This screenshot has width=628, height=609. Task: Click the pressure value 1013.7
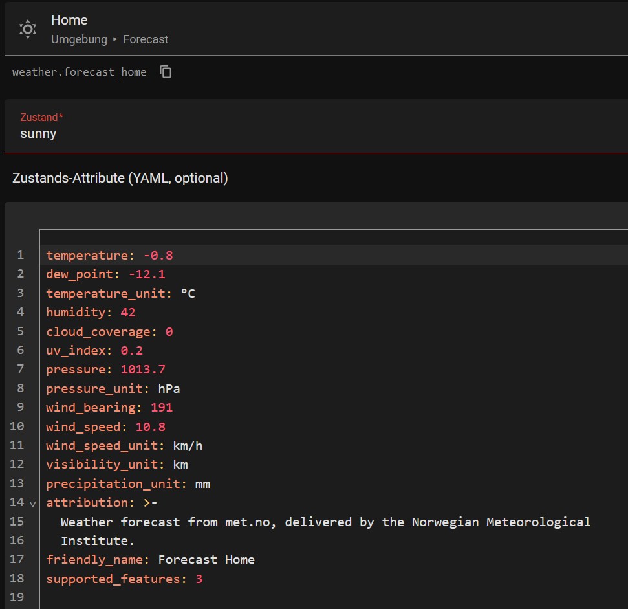(143, 370)
